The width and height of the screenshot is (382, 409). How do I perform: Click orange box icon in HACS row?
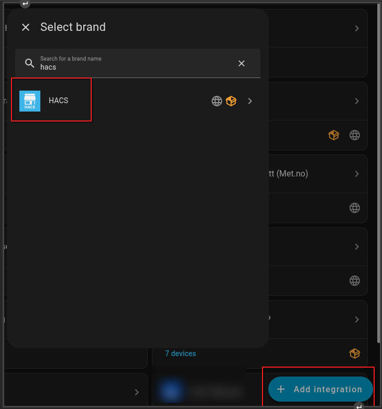(x=231, y=101)
